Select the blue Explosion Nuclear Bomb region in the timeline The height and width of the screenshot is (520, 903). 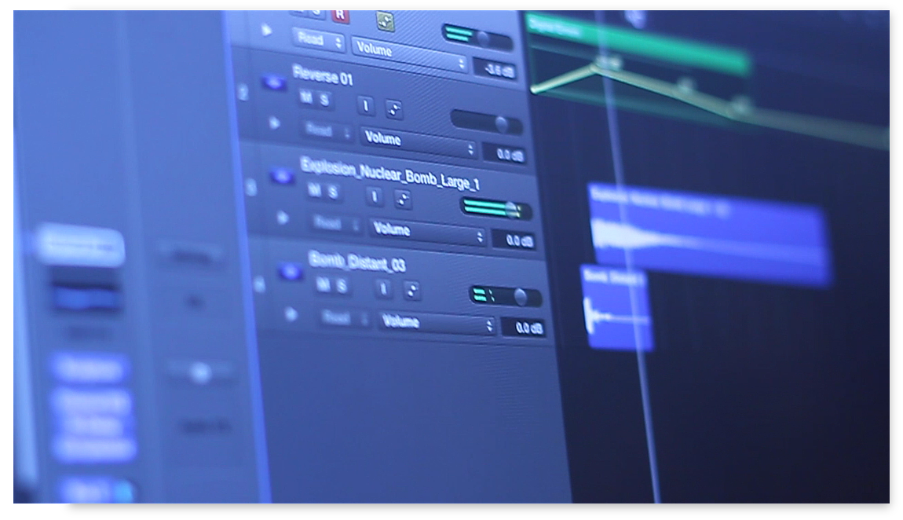710,235
